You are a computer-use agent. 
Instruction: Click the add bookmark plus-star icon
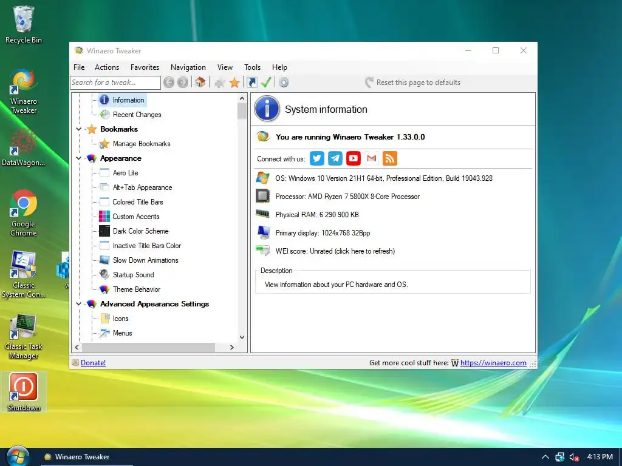click(x=220, y=83)
